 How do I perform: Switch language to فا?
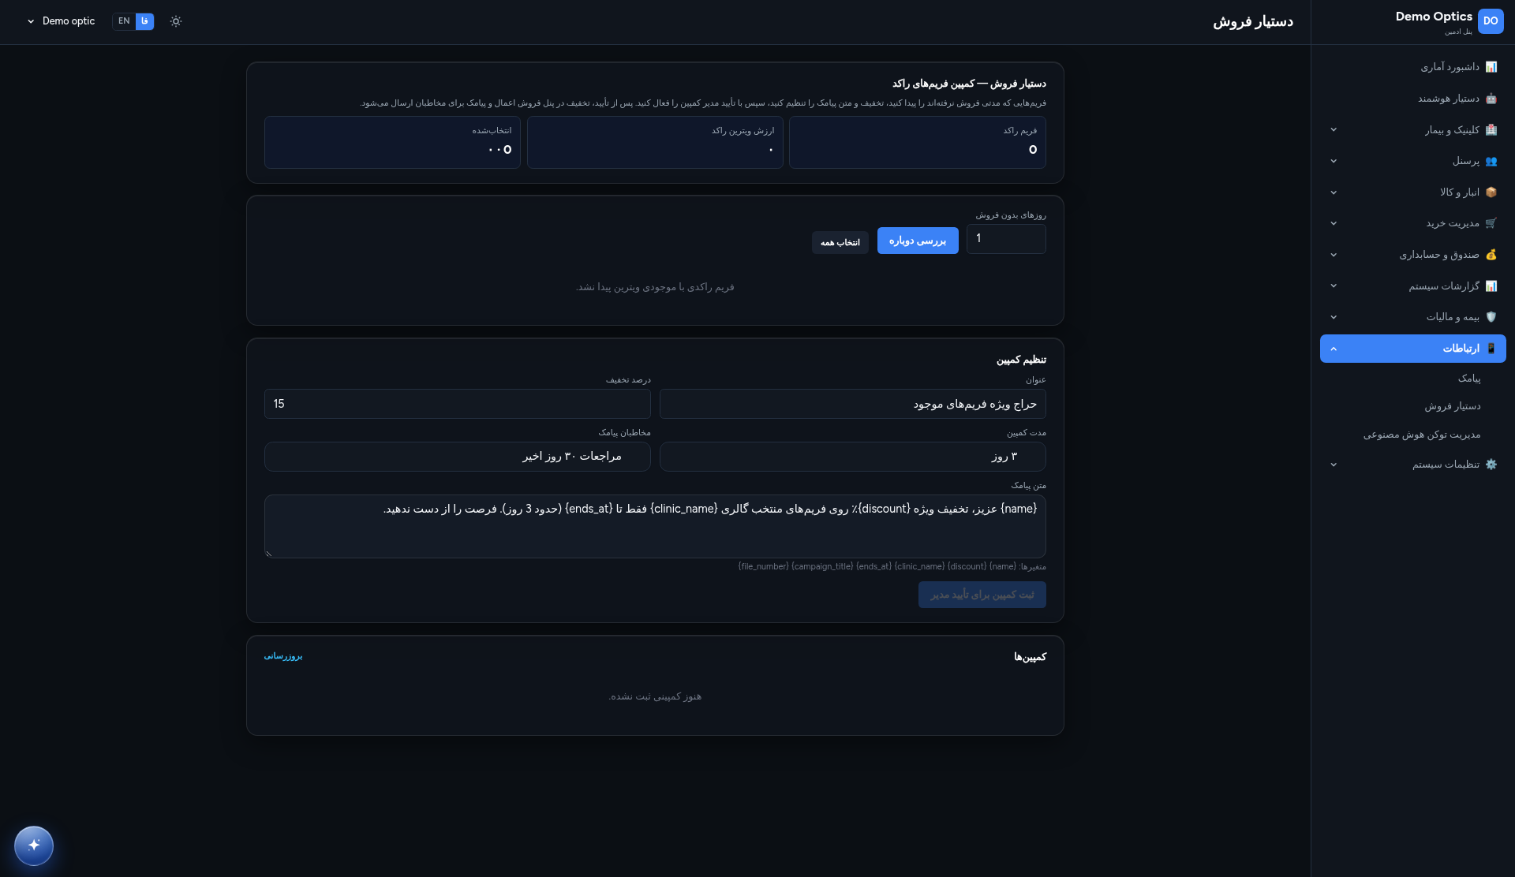coord(144,21)
